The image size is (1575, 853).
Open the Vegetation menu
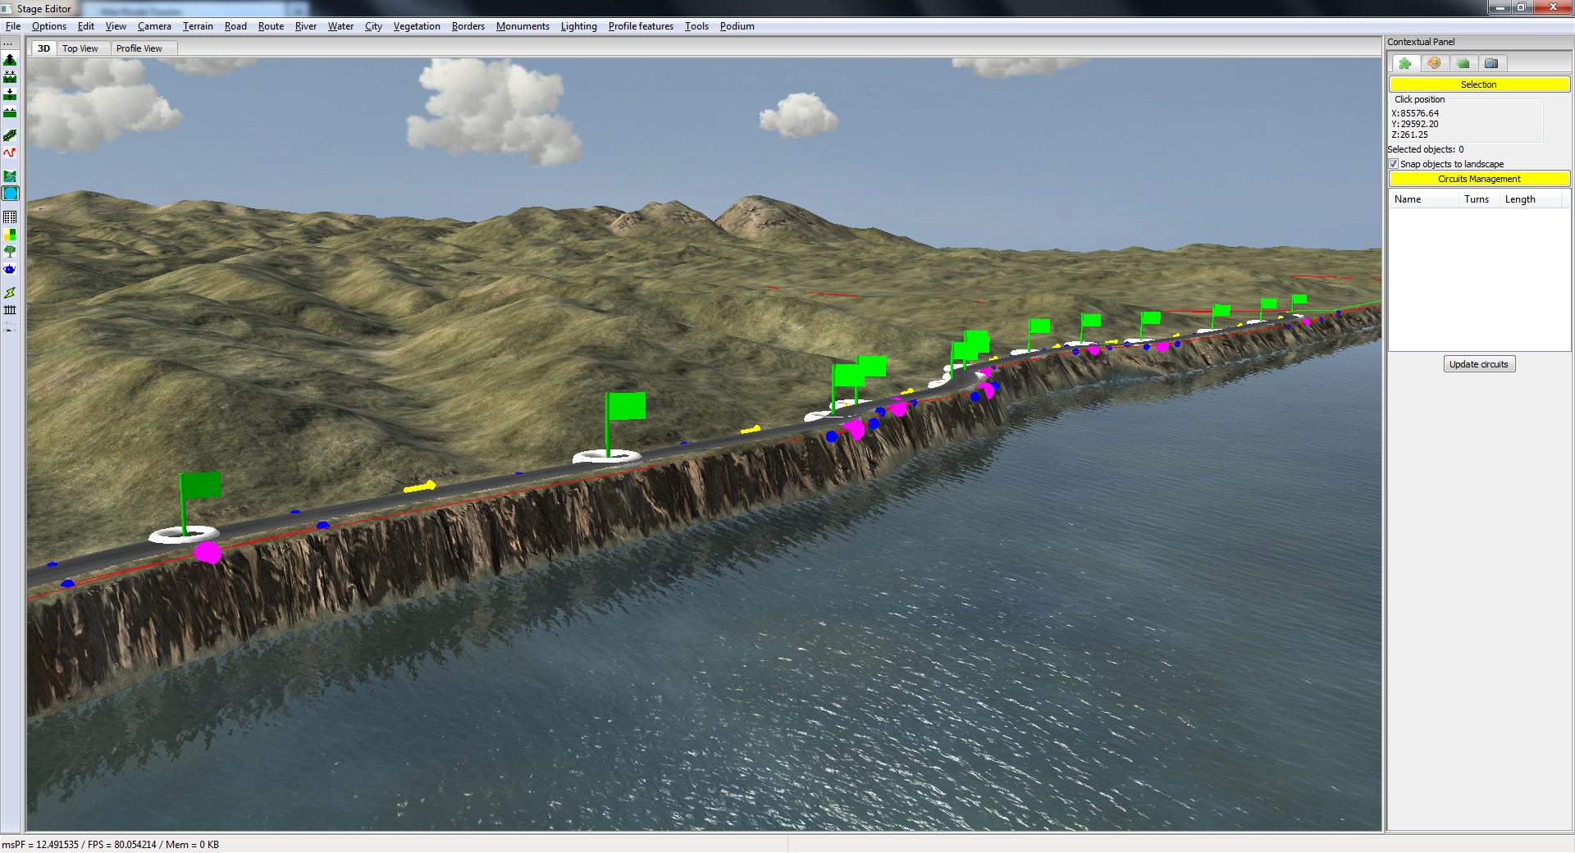(417, 26)
